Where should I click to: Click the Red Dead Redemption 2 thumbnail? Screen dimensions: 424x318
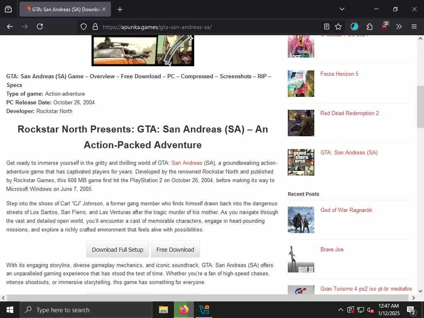301,123
